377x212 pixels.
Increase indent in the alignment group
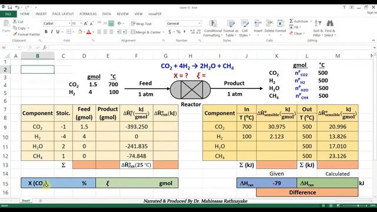(x=125, y=32)
